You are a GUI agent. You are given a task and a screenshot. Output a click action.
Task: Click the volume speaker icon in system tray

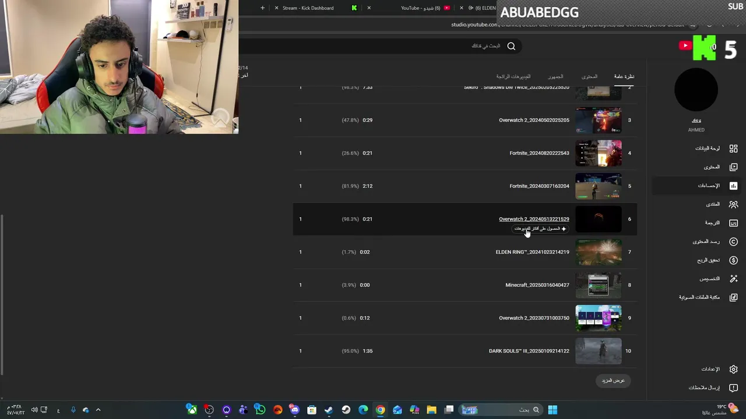click(x=34, y=410)
